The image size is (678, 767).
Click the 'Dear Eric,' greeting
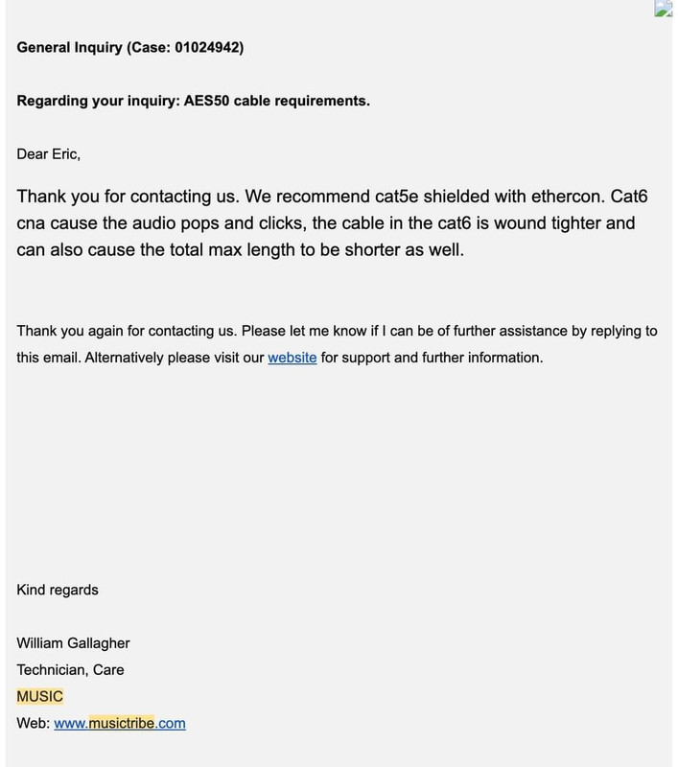[48, 154]
